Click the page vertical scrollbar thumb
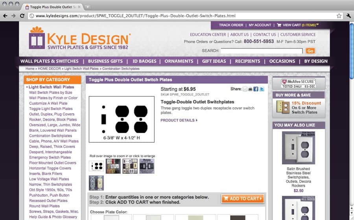This screenshot has width=354, height=220. coord(352,51)
